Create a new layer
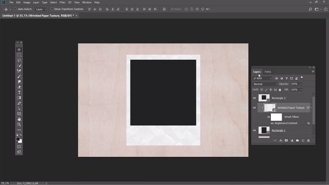 point(303,140)
